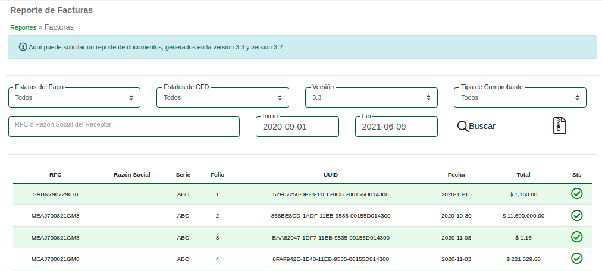
Task: Click status checkmark for folio 1
Action: (576, 194)
